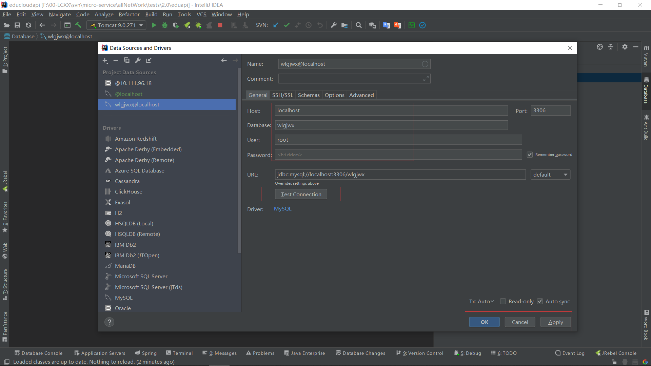Screen dimensions: 651x366
Task: Click the dialog wrench make-global icon
Action: pos(138,60)
